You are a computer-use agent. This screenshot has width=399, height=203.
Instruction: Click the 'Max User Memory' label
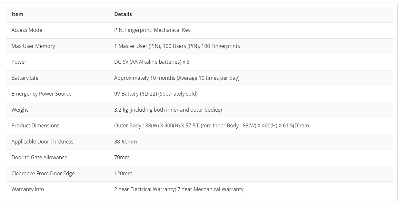(x=33, y=46)
